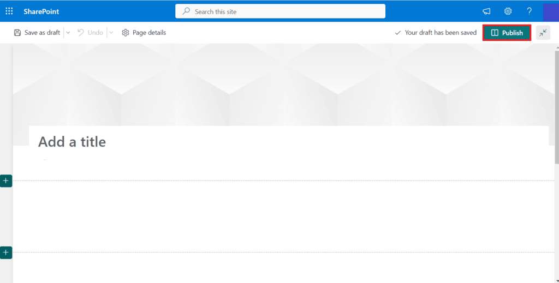Click the Undo command
The width and height of the screenshot is (559, 283).
pyautogui.click(x=90, y=33)
